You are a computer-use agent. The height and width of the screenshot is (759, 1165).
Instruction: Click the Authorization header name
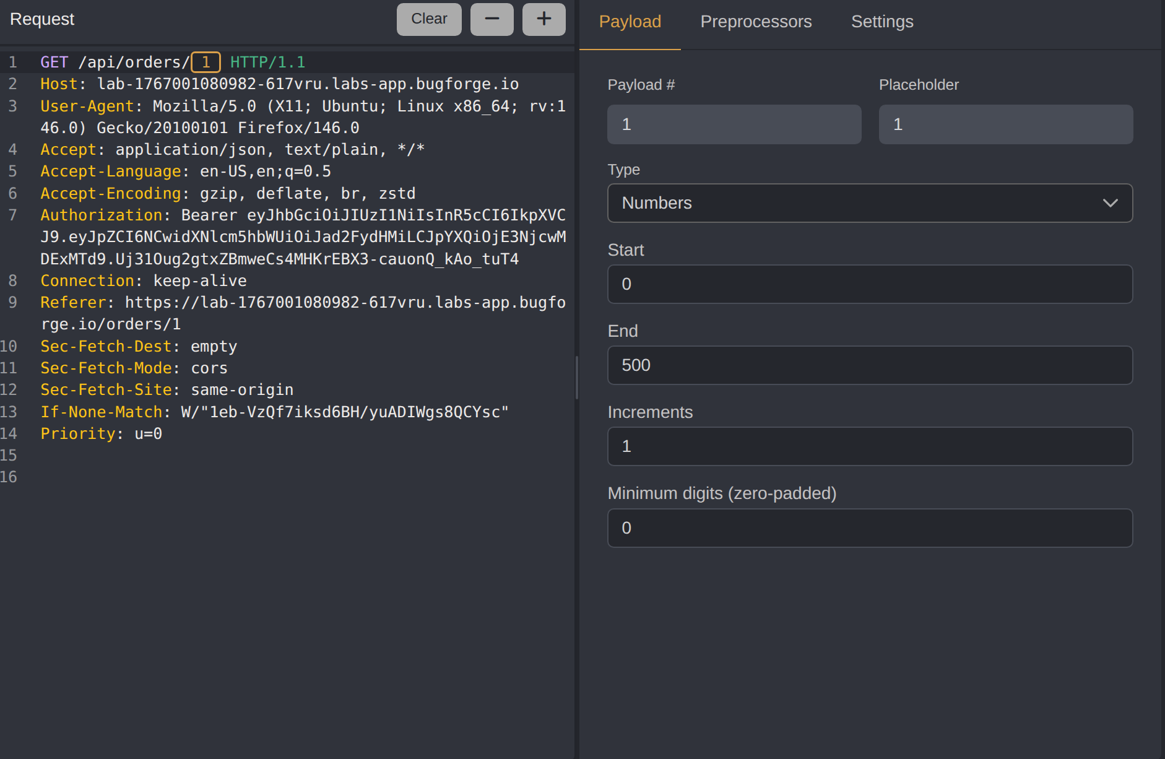click(x=101, y=215)
